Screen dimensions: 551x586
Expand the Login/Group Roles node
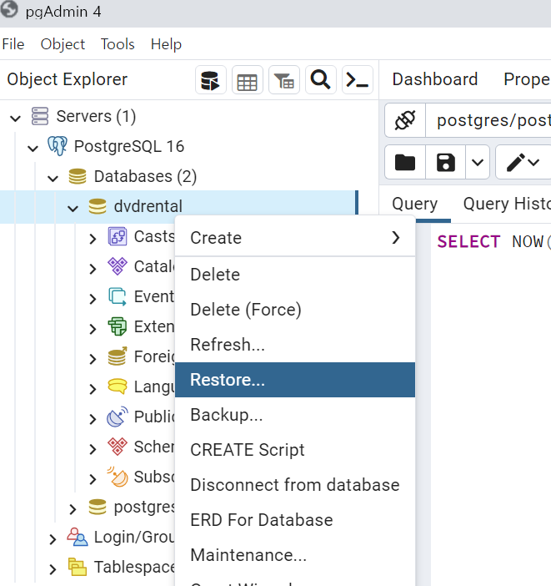tap(53, 539)
